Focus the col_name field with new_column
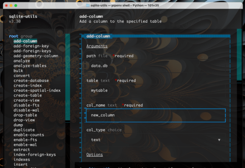 pyautogui.click(x=156, y=115)
